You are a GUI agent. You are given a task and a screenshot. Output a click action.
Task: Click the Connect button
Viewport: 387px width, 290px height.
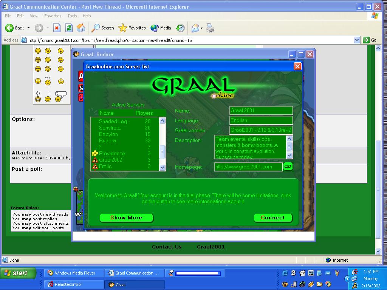point(273,217)
